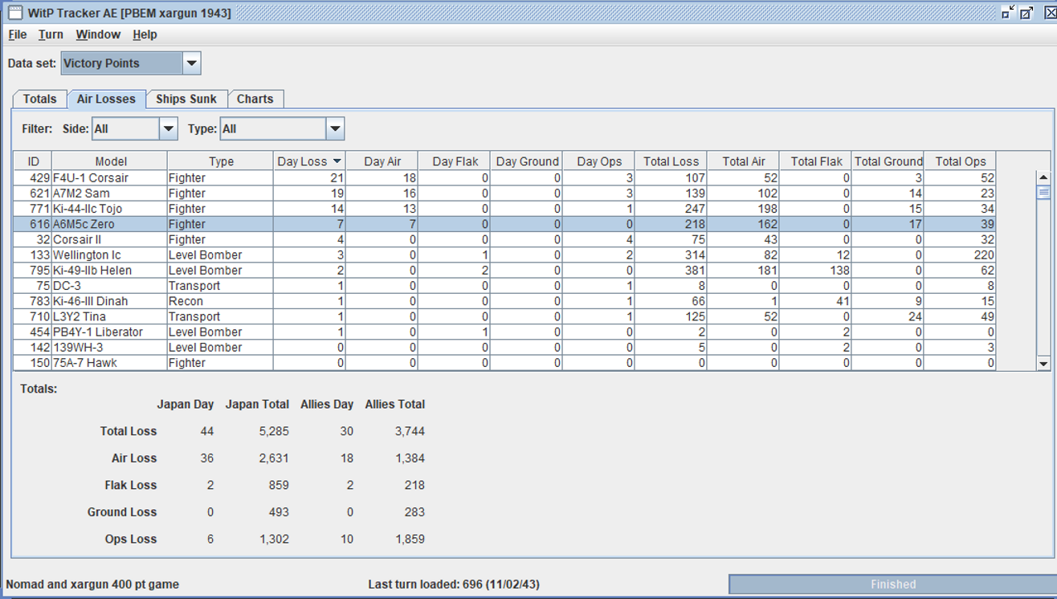
Task: Click the table scrollbar up arrow
Action: 1043,177
